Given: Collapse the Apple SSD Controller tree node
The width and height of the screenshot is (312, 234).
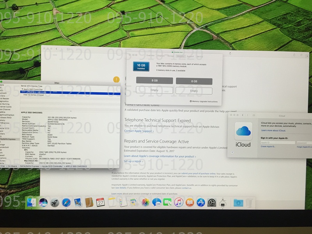Looking at the screenshot, I should point(22,89).
